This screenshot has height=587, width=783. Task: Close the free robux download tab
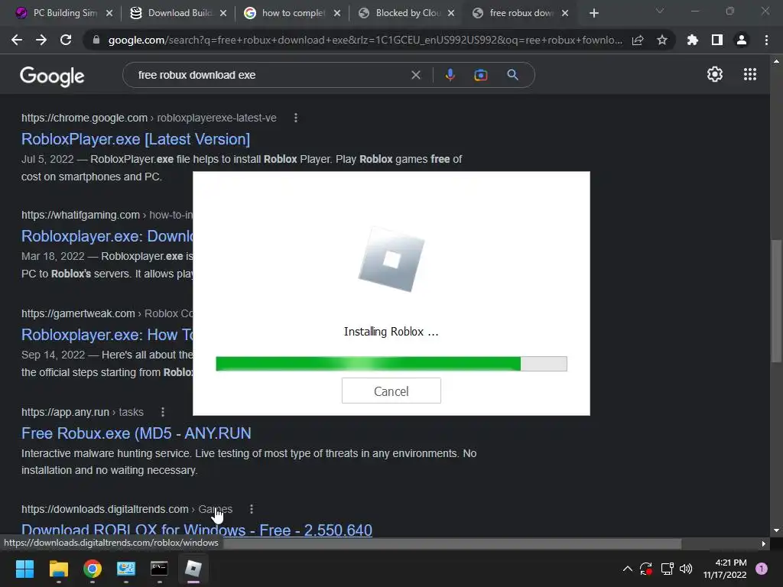coord(565,13)
